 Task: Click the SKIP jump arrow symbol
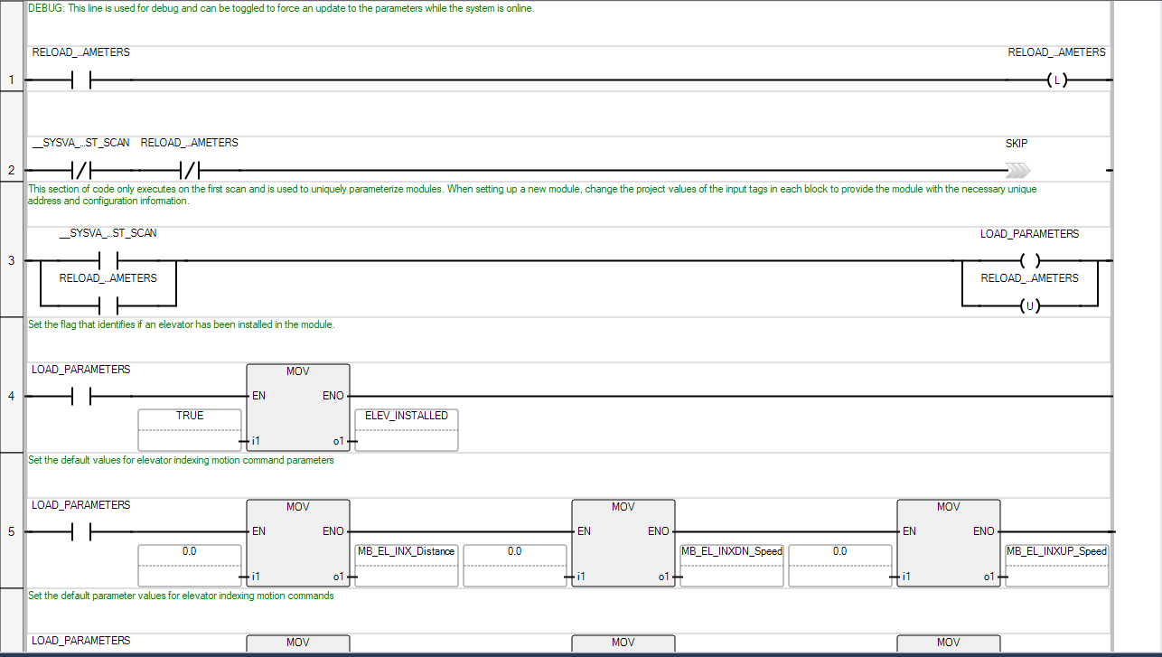tap(1017, 170)
